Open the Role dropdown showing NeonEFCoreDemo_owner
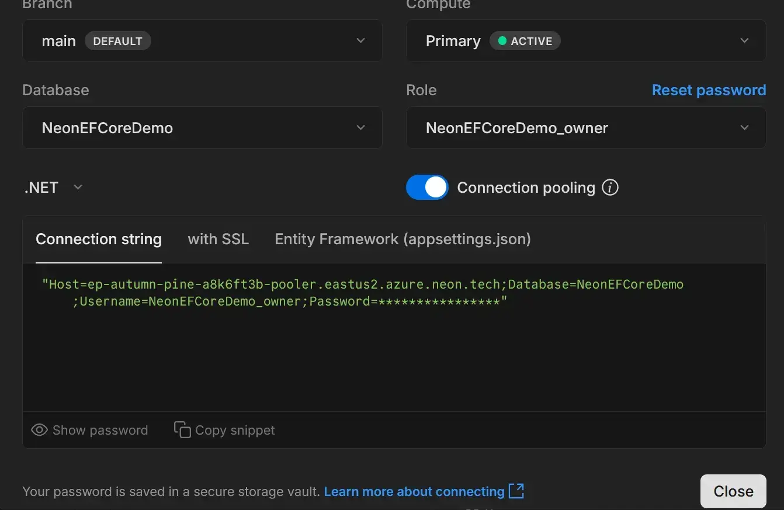784x510 pixels. coord(586,128)
